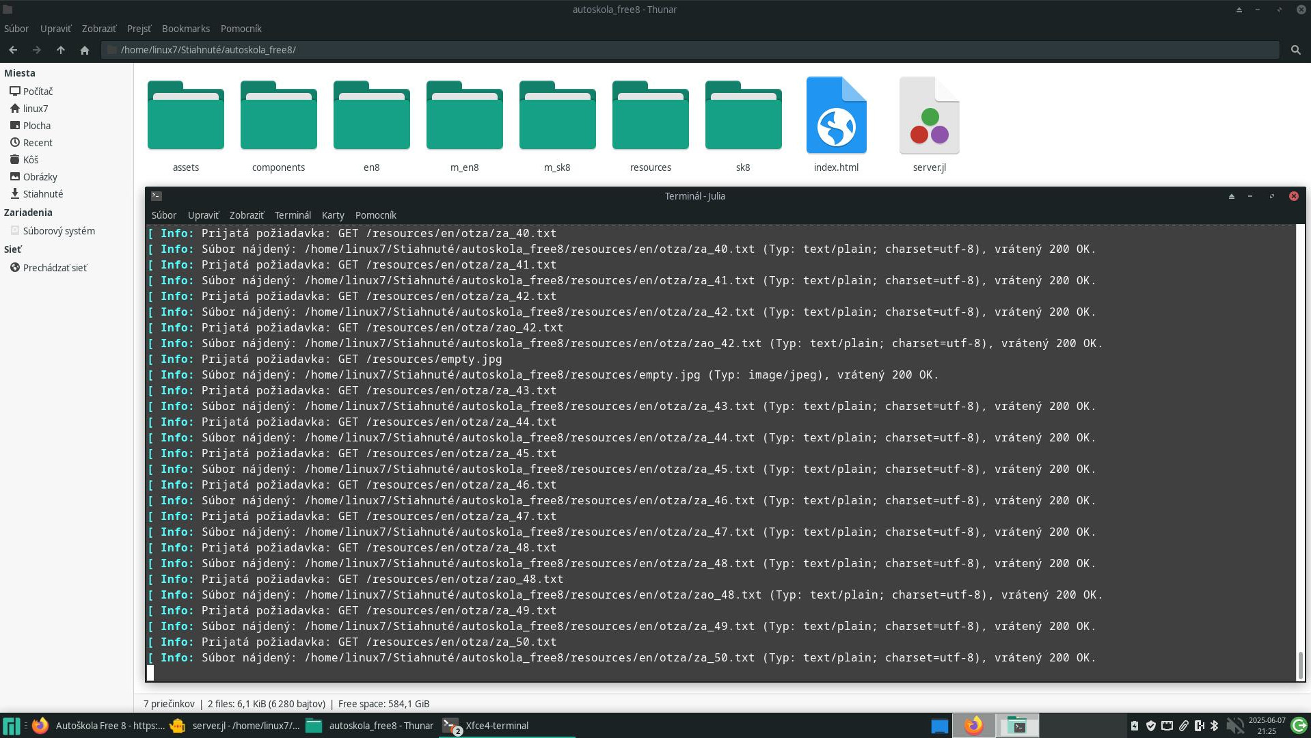1311x738 pixels.
Task: Open the Home folder via toolbar icon
Action: [84, 49]
